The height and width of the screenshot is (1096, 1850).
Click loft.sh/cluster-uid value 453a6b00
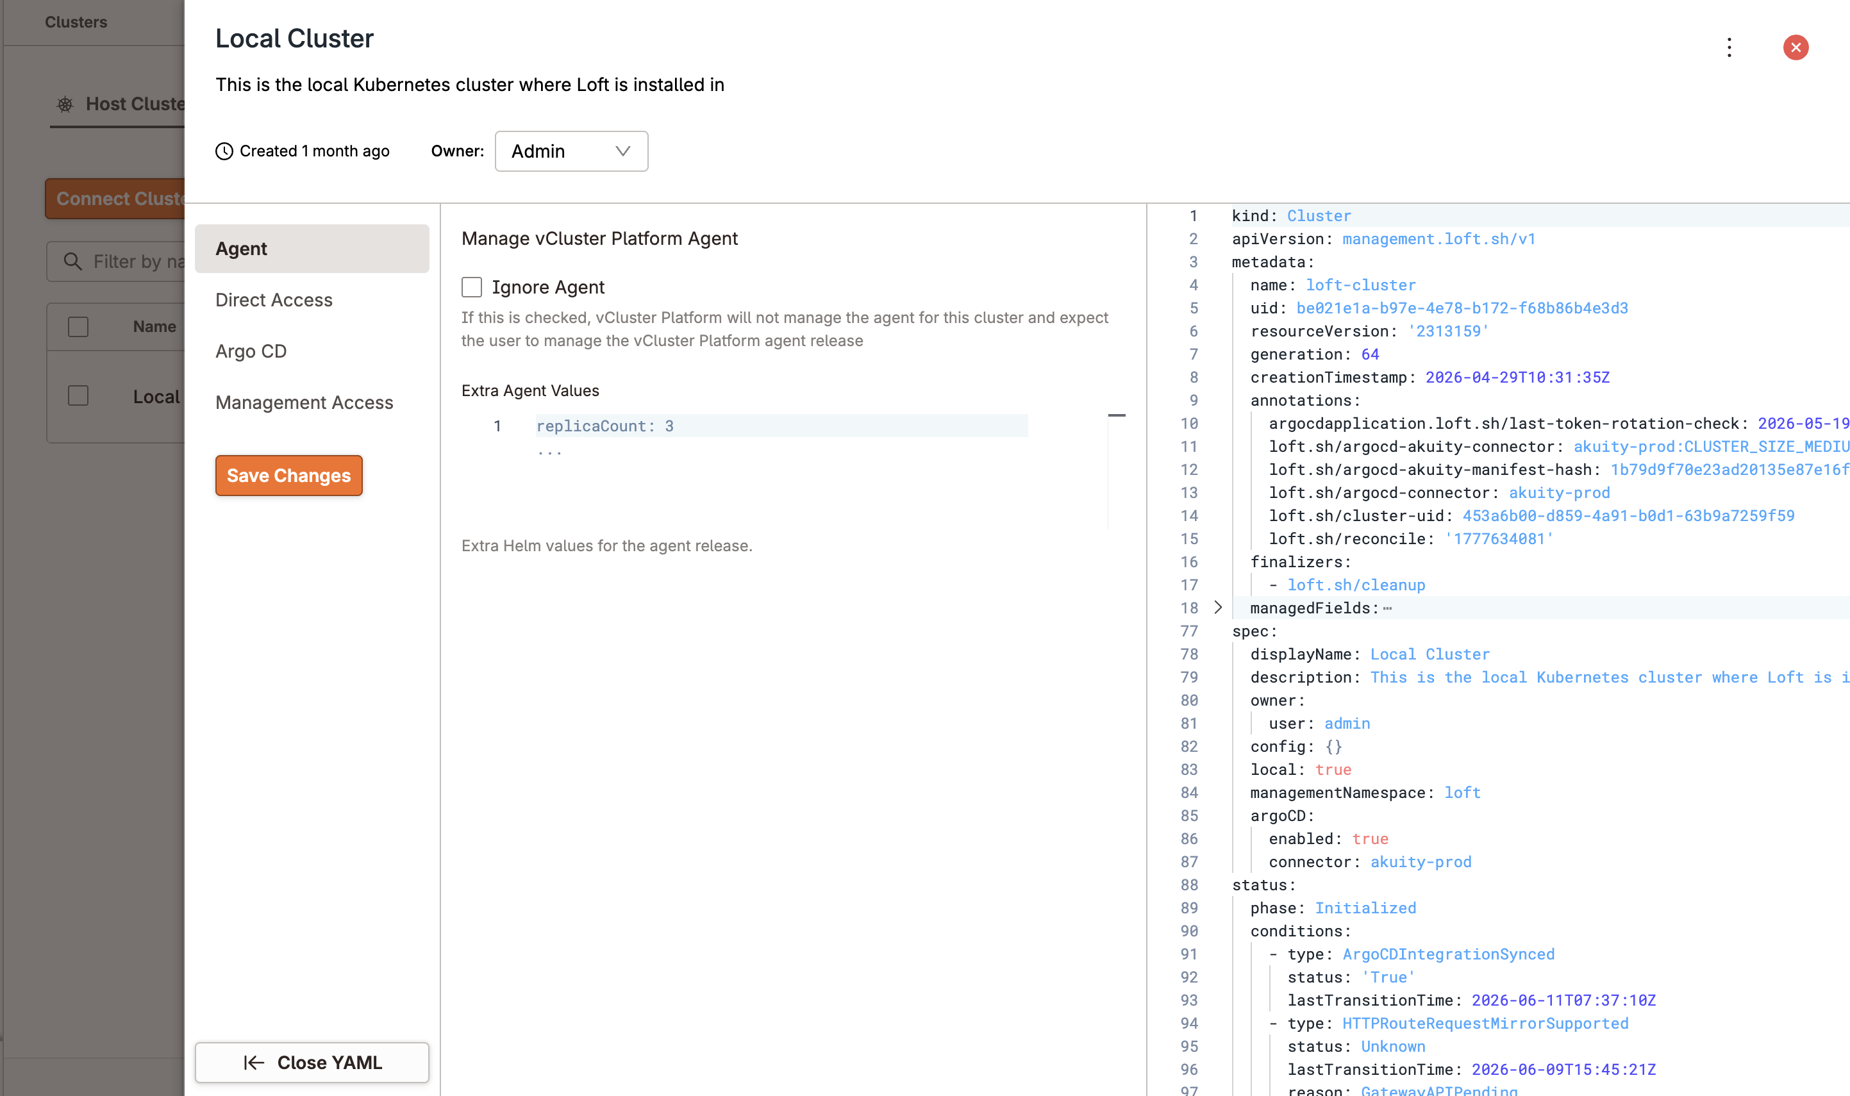coord(1628,515)
